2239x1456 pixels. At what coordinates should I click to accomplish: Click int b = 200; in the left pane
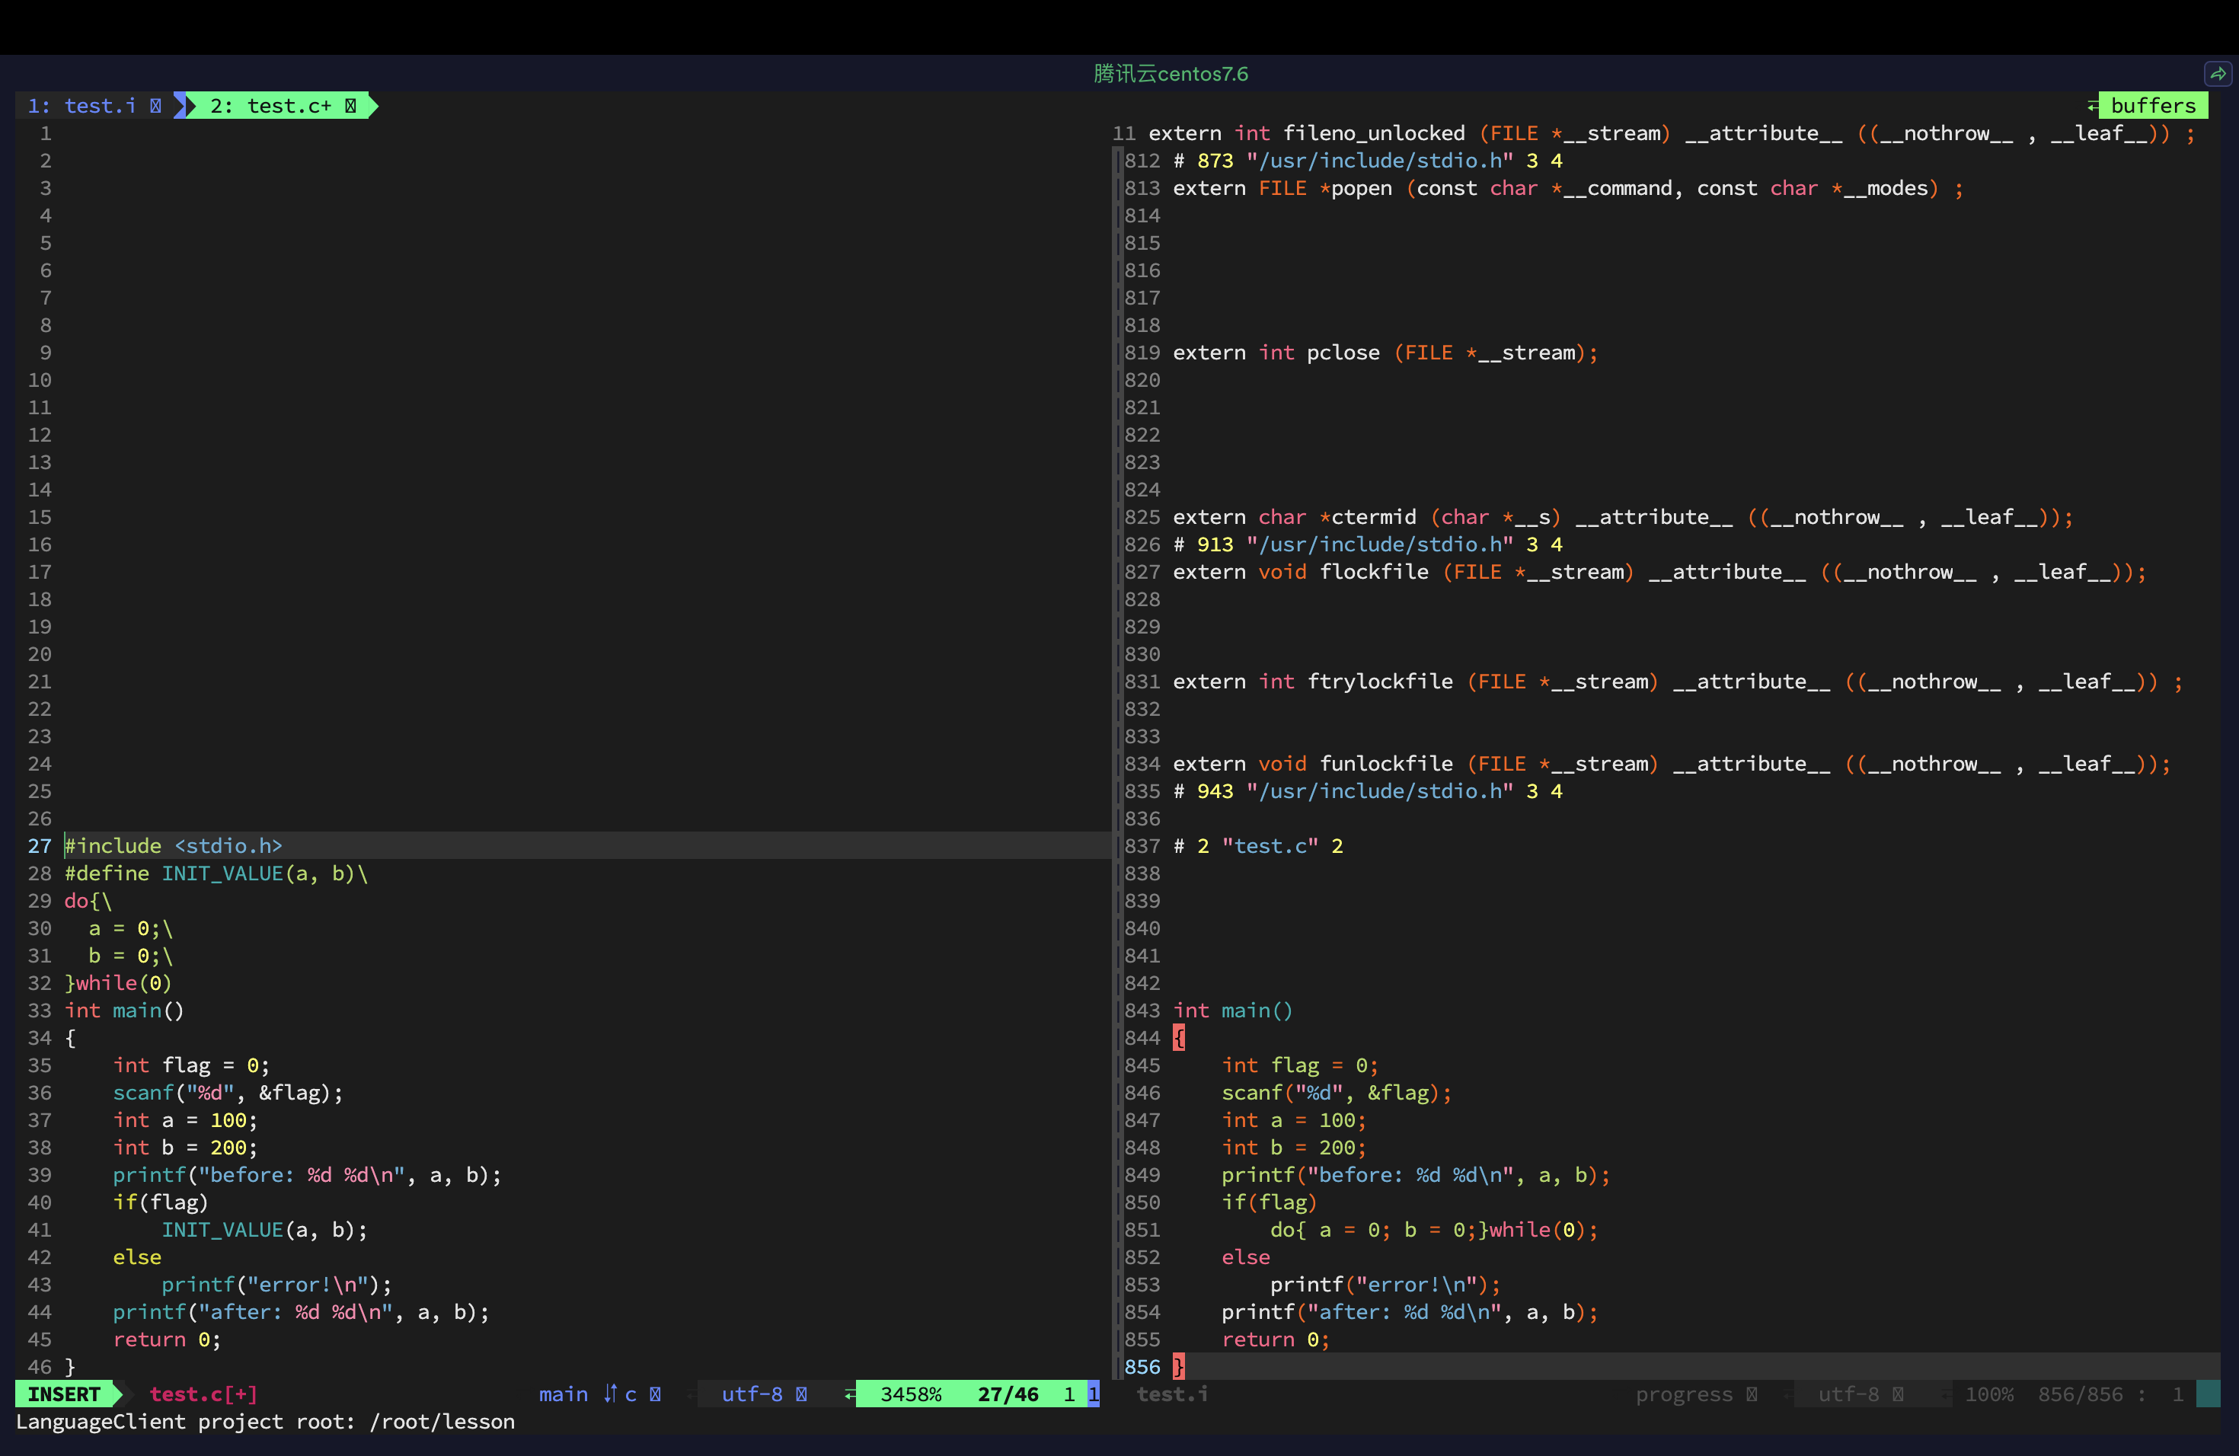pyautogui.click(x=185, y=1147)
